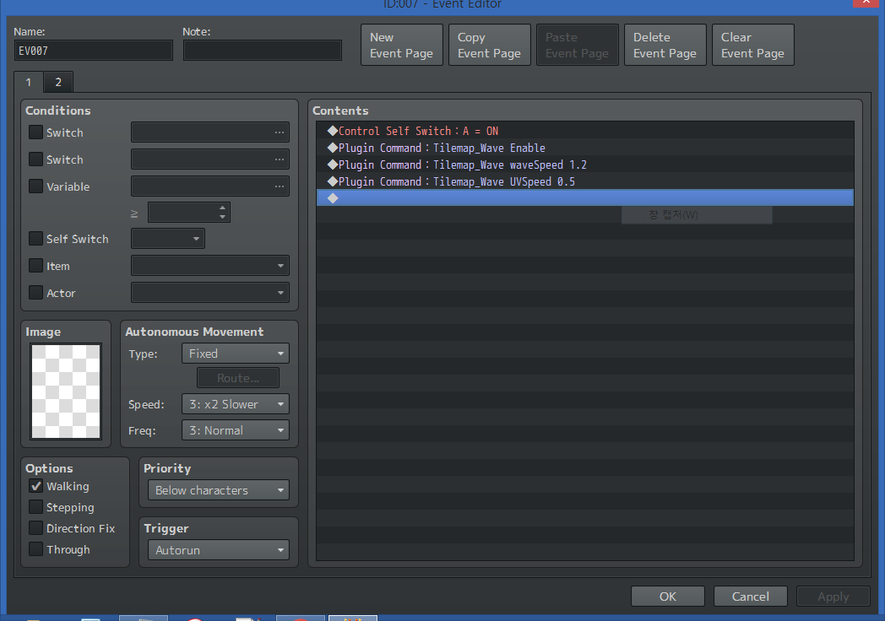The image size is (885, 621).
Task: Toggle the Walking option checkbox
Action: tap(35, 486)
